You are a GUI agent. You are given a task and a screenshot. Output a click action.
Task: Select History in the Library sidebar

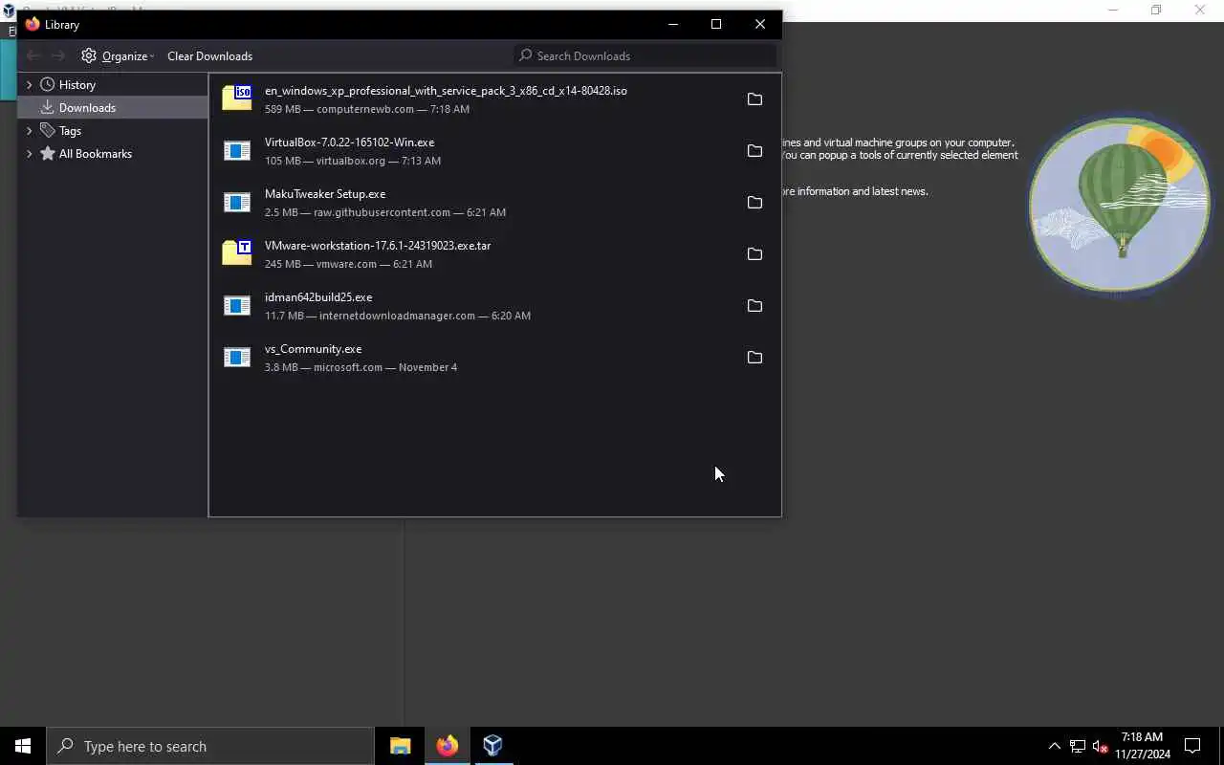pyautogui.click(x=113, y=84)
